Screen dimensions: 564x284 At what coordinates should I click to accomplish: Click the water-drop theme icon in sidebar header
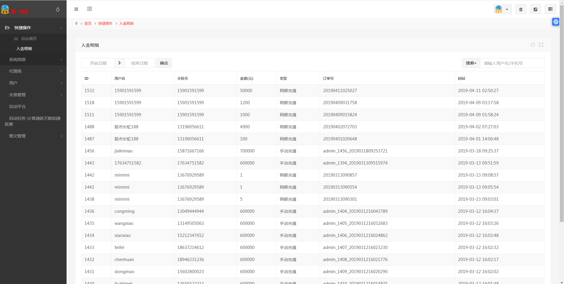[x=58, y=10]
